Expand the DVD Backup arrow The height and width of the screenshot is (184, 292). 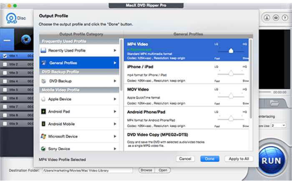[115, 81]
